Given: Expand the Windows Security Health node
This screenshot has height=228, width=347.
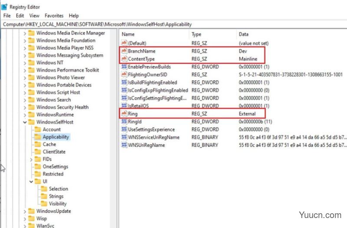Looking at the screenshot, I should point(25,107).
